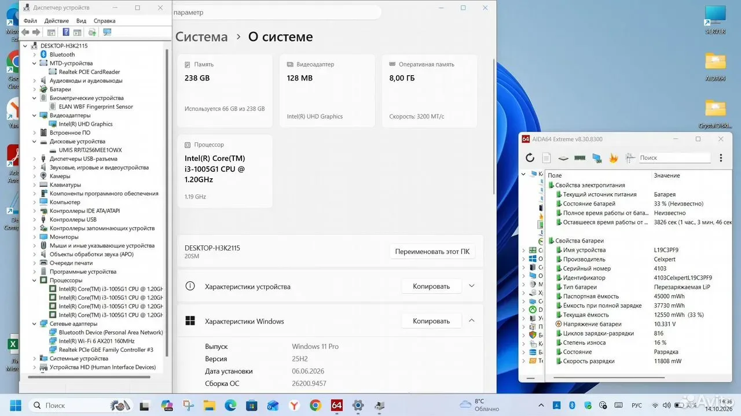741x416 pixels.
Task: Open the disk benchmark icon in AIDA64 toolbar
Action: click(x=563, y=157)
